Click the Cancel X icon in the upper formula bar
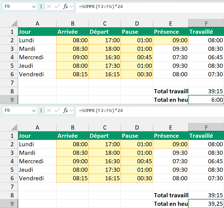The width and height of the screenshot is (224, 208). pyautogui.click(x=49, y=6)
